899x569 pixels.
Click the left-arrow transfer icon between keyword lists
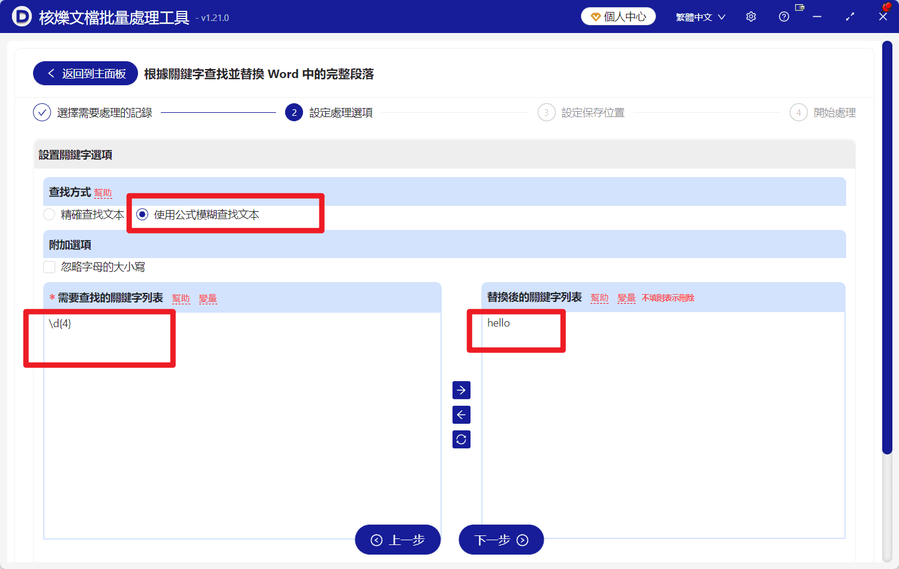pos(461,414)
